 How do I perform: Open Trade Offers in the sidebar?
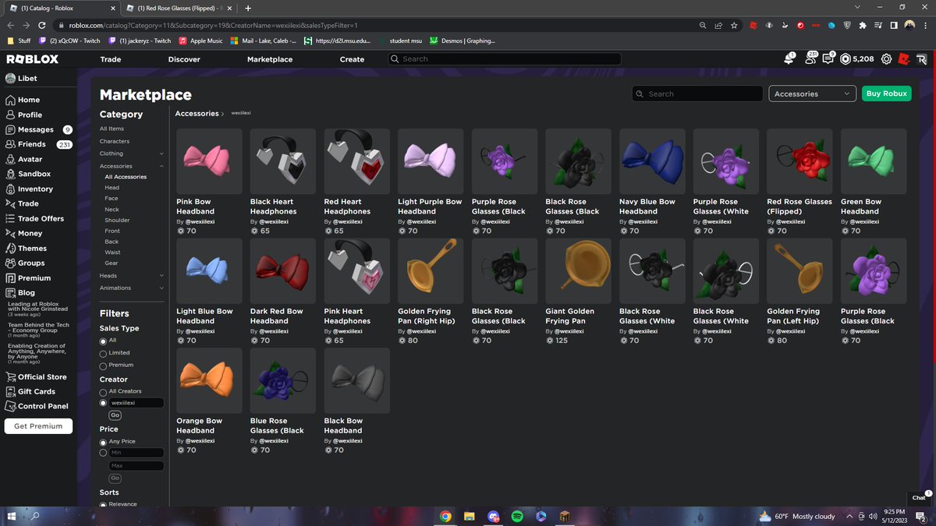click(35, 218)
